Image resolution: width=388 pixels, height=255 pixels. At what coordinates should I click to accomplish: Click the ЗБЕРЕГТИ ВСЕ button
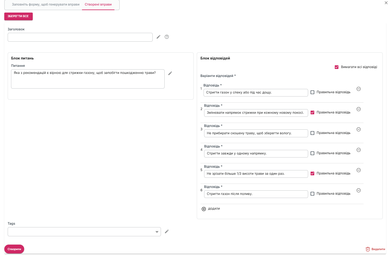click(18, 16)
